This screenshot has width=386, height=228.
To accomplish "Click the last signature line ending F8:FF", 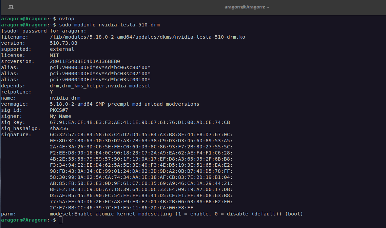I will (x=121, y=208).
